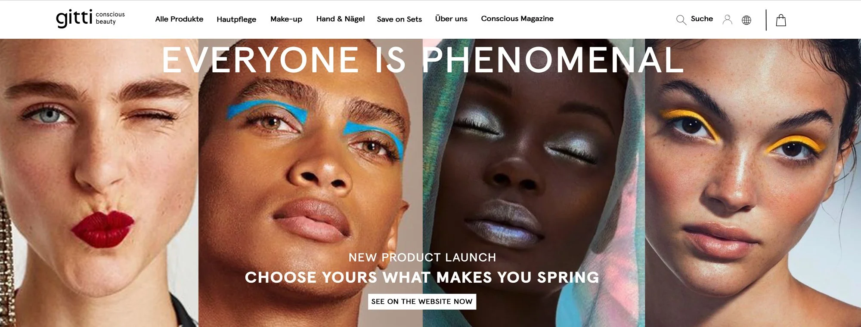Go to Save on Sets

pos(400,19)
